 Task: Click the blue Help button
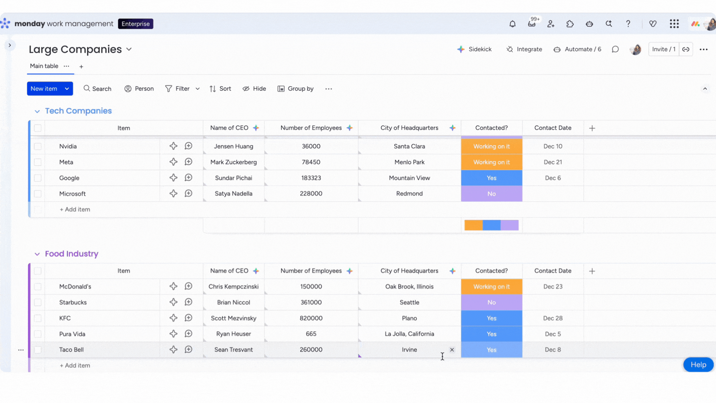(698, 365)
